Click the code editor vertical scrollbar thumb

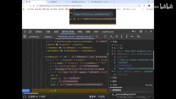pos(108,54)
